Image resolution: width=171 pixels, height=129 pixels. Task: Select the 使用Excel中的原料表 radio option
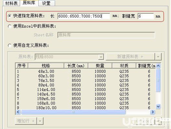10,26
